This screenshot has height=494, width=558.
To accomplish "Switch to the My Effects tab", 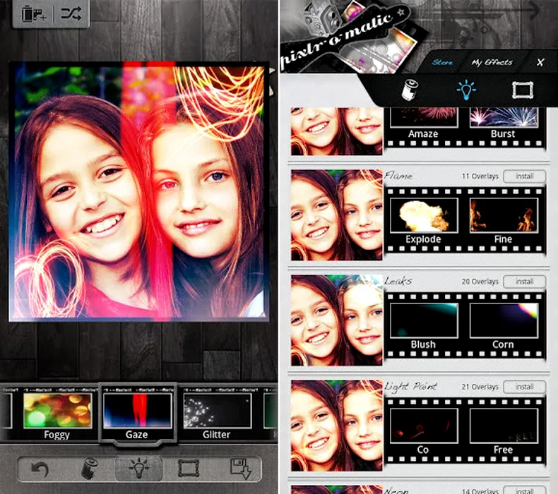I will click(492, 62).
